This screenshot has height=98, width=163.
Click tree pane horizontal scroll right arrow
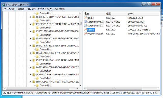[x=77, y=88]
